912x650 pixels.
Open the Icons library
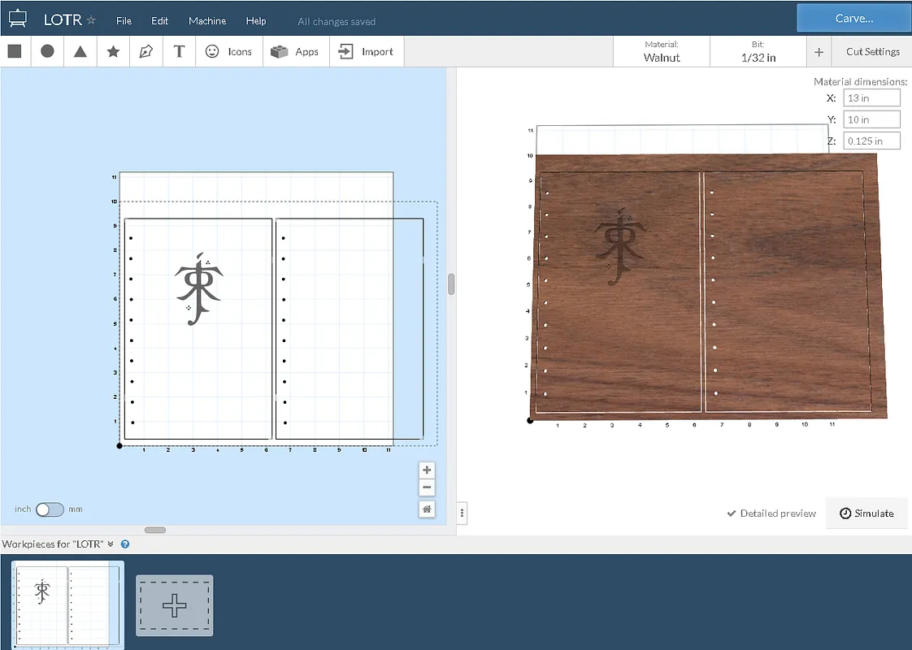(x=228, y=51)
